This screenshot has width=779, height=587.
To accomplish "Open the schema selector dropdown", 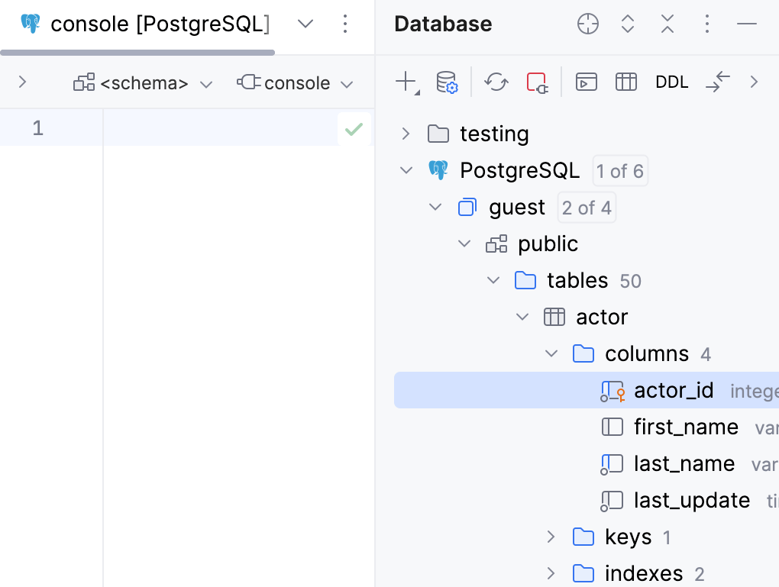I will pyautogui.click(x=143, y=82).
